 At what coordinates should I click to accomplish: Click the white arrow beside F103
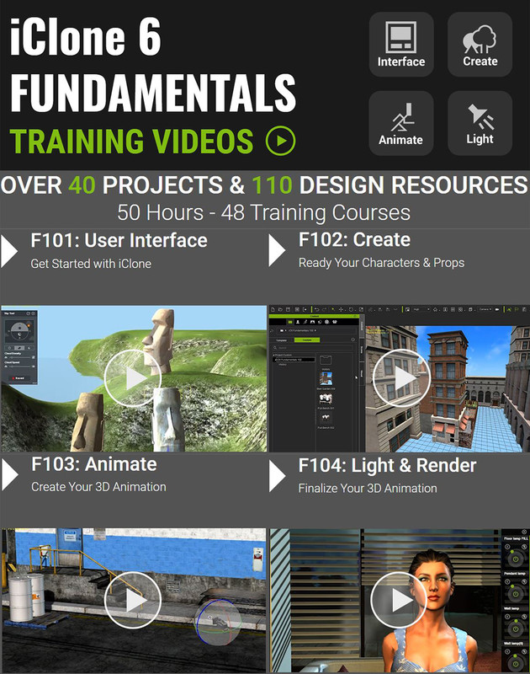[9, 475]
